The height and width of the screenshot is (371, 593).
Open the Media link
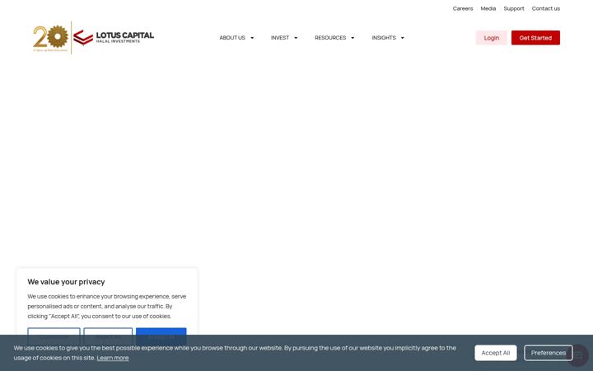tap(488, 8)
